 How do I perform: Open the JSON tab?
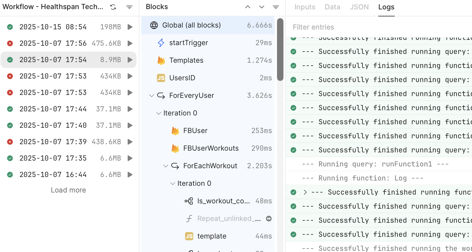coord(359,7)
